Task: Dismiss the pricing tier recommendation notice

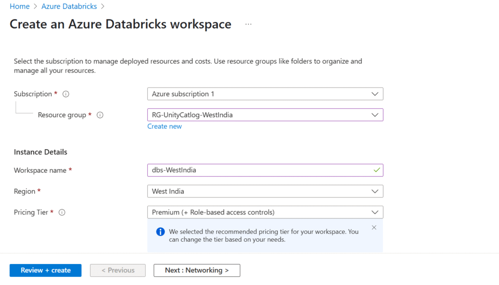Action: [x=374, y=228]
